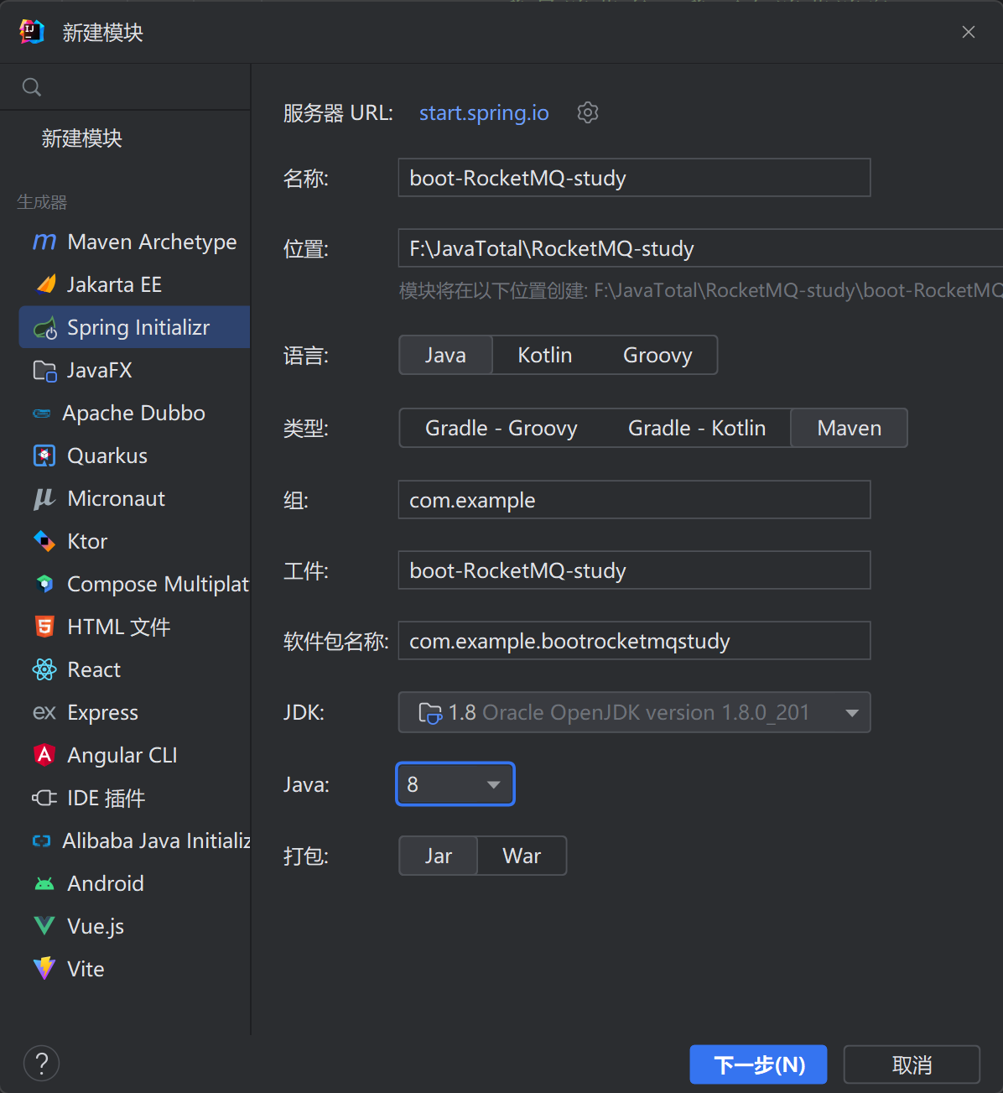
Task: Select Groovy as the language
Action: [657, 355]
